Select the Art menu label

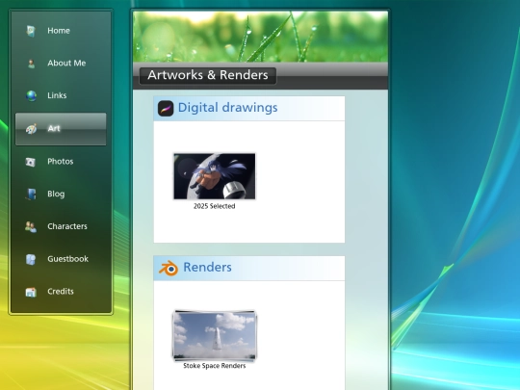pos(54,128)
